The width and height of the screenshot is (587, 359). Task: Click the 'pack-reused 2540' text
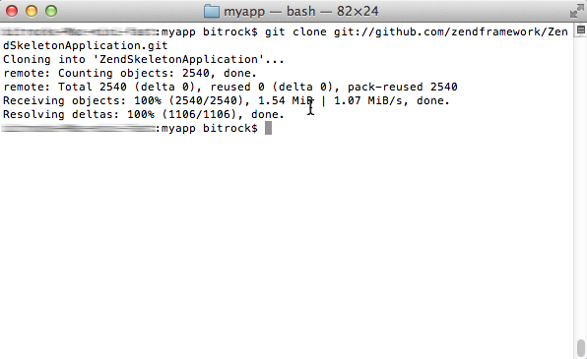coord(403,87)
